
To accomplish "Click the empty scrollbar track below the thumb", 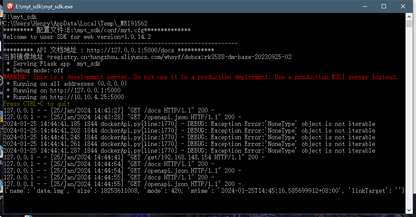I will tap(409, 125).
